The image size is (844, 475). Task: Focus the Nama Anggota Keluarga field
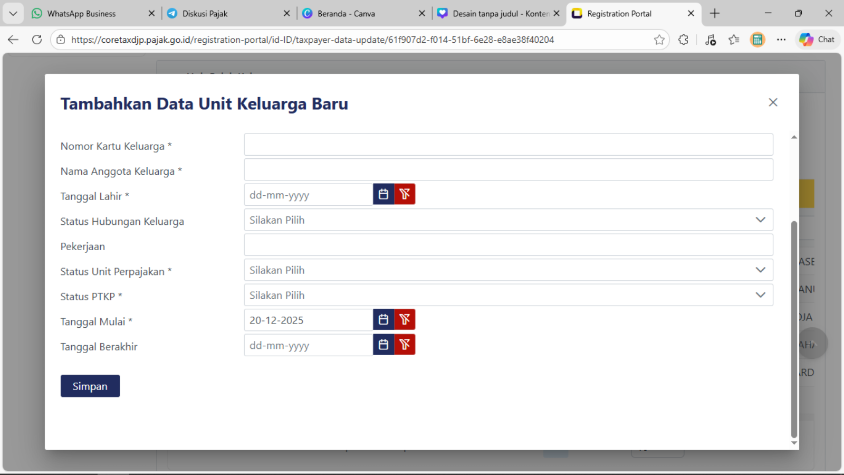[x=508, y=170]
